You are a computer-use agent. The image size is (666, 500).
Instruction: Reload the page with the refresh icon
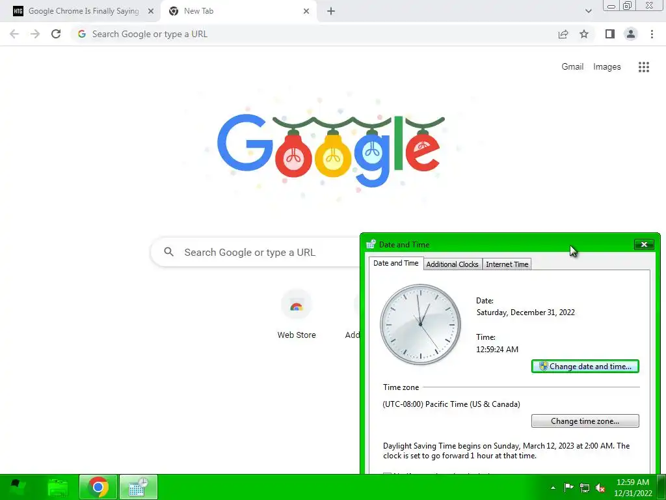pyautogui.click(x=56, y=34)
